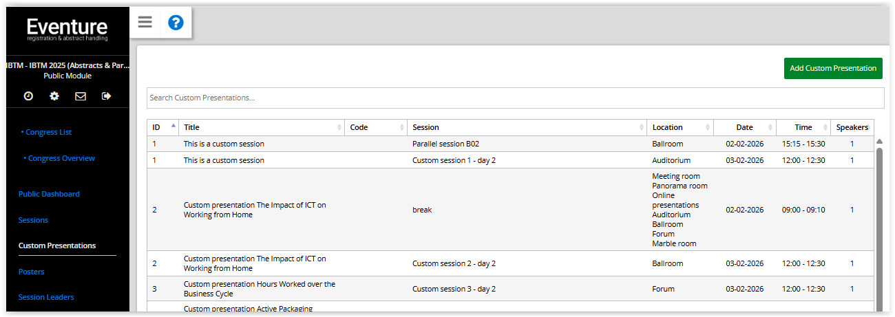Click Add Custom Presentation button

pyautogui.click(x=833, y=68)
